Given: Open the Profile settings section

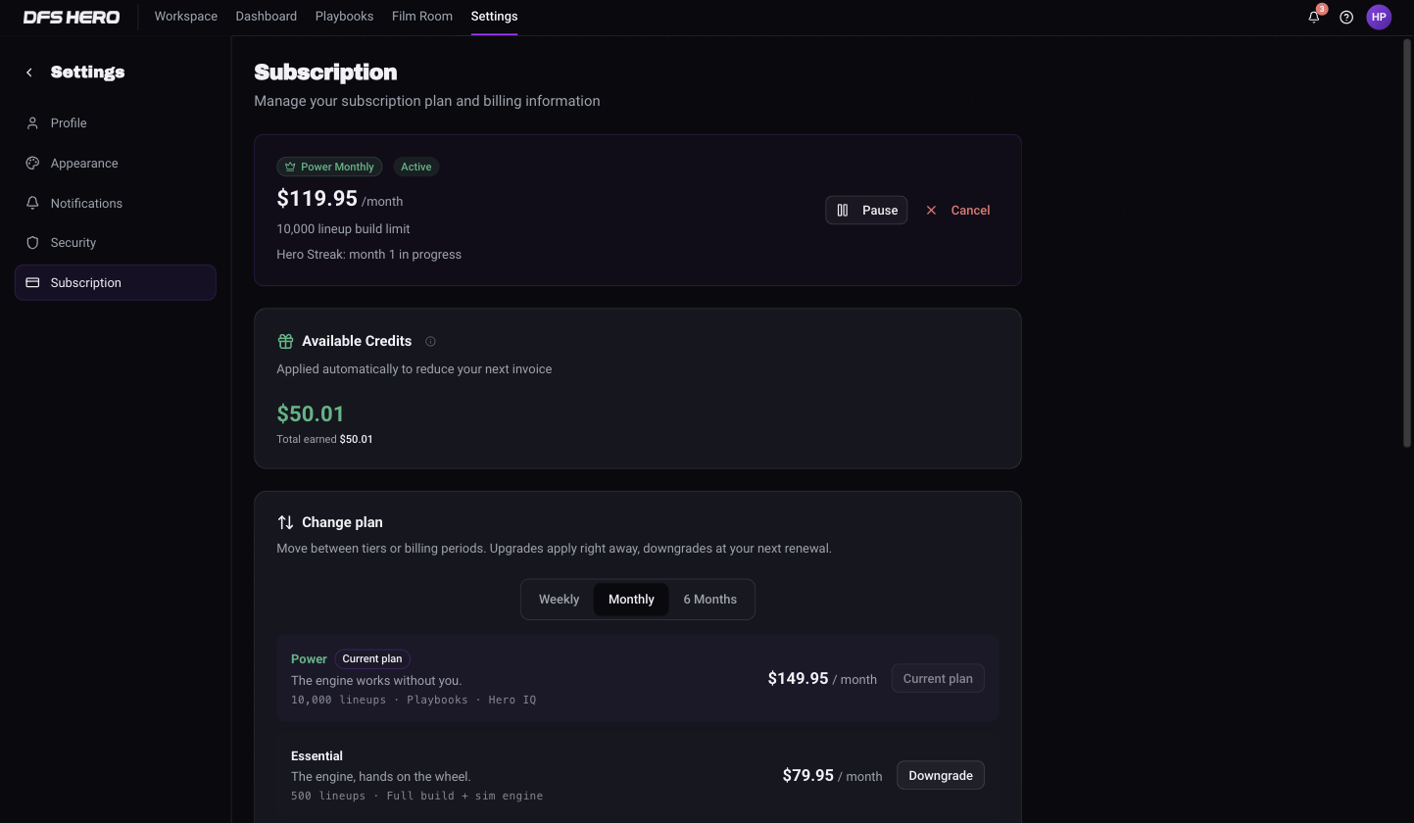Looking at the screenshot, I should (116, 122).
